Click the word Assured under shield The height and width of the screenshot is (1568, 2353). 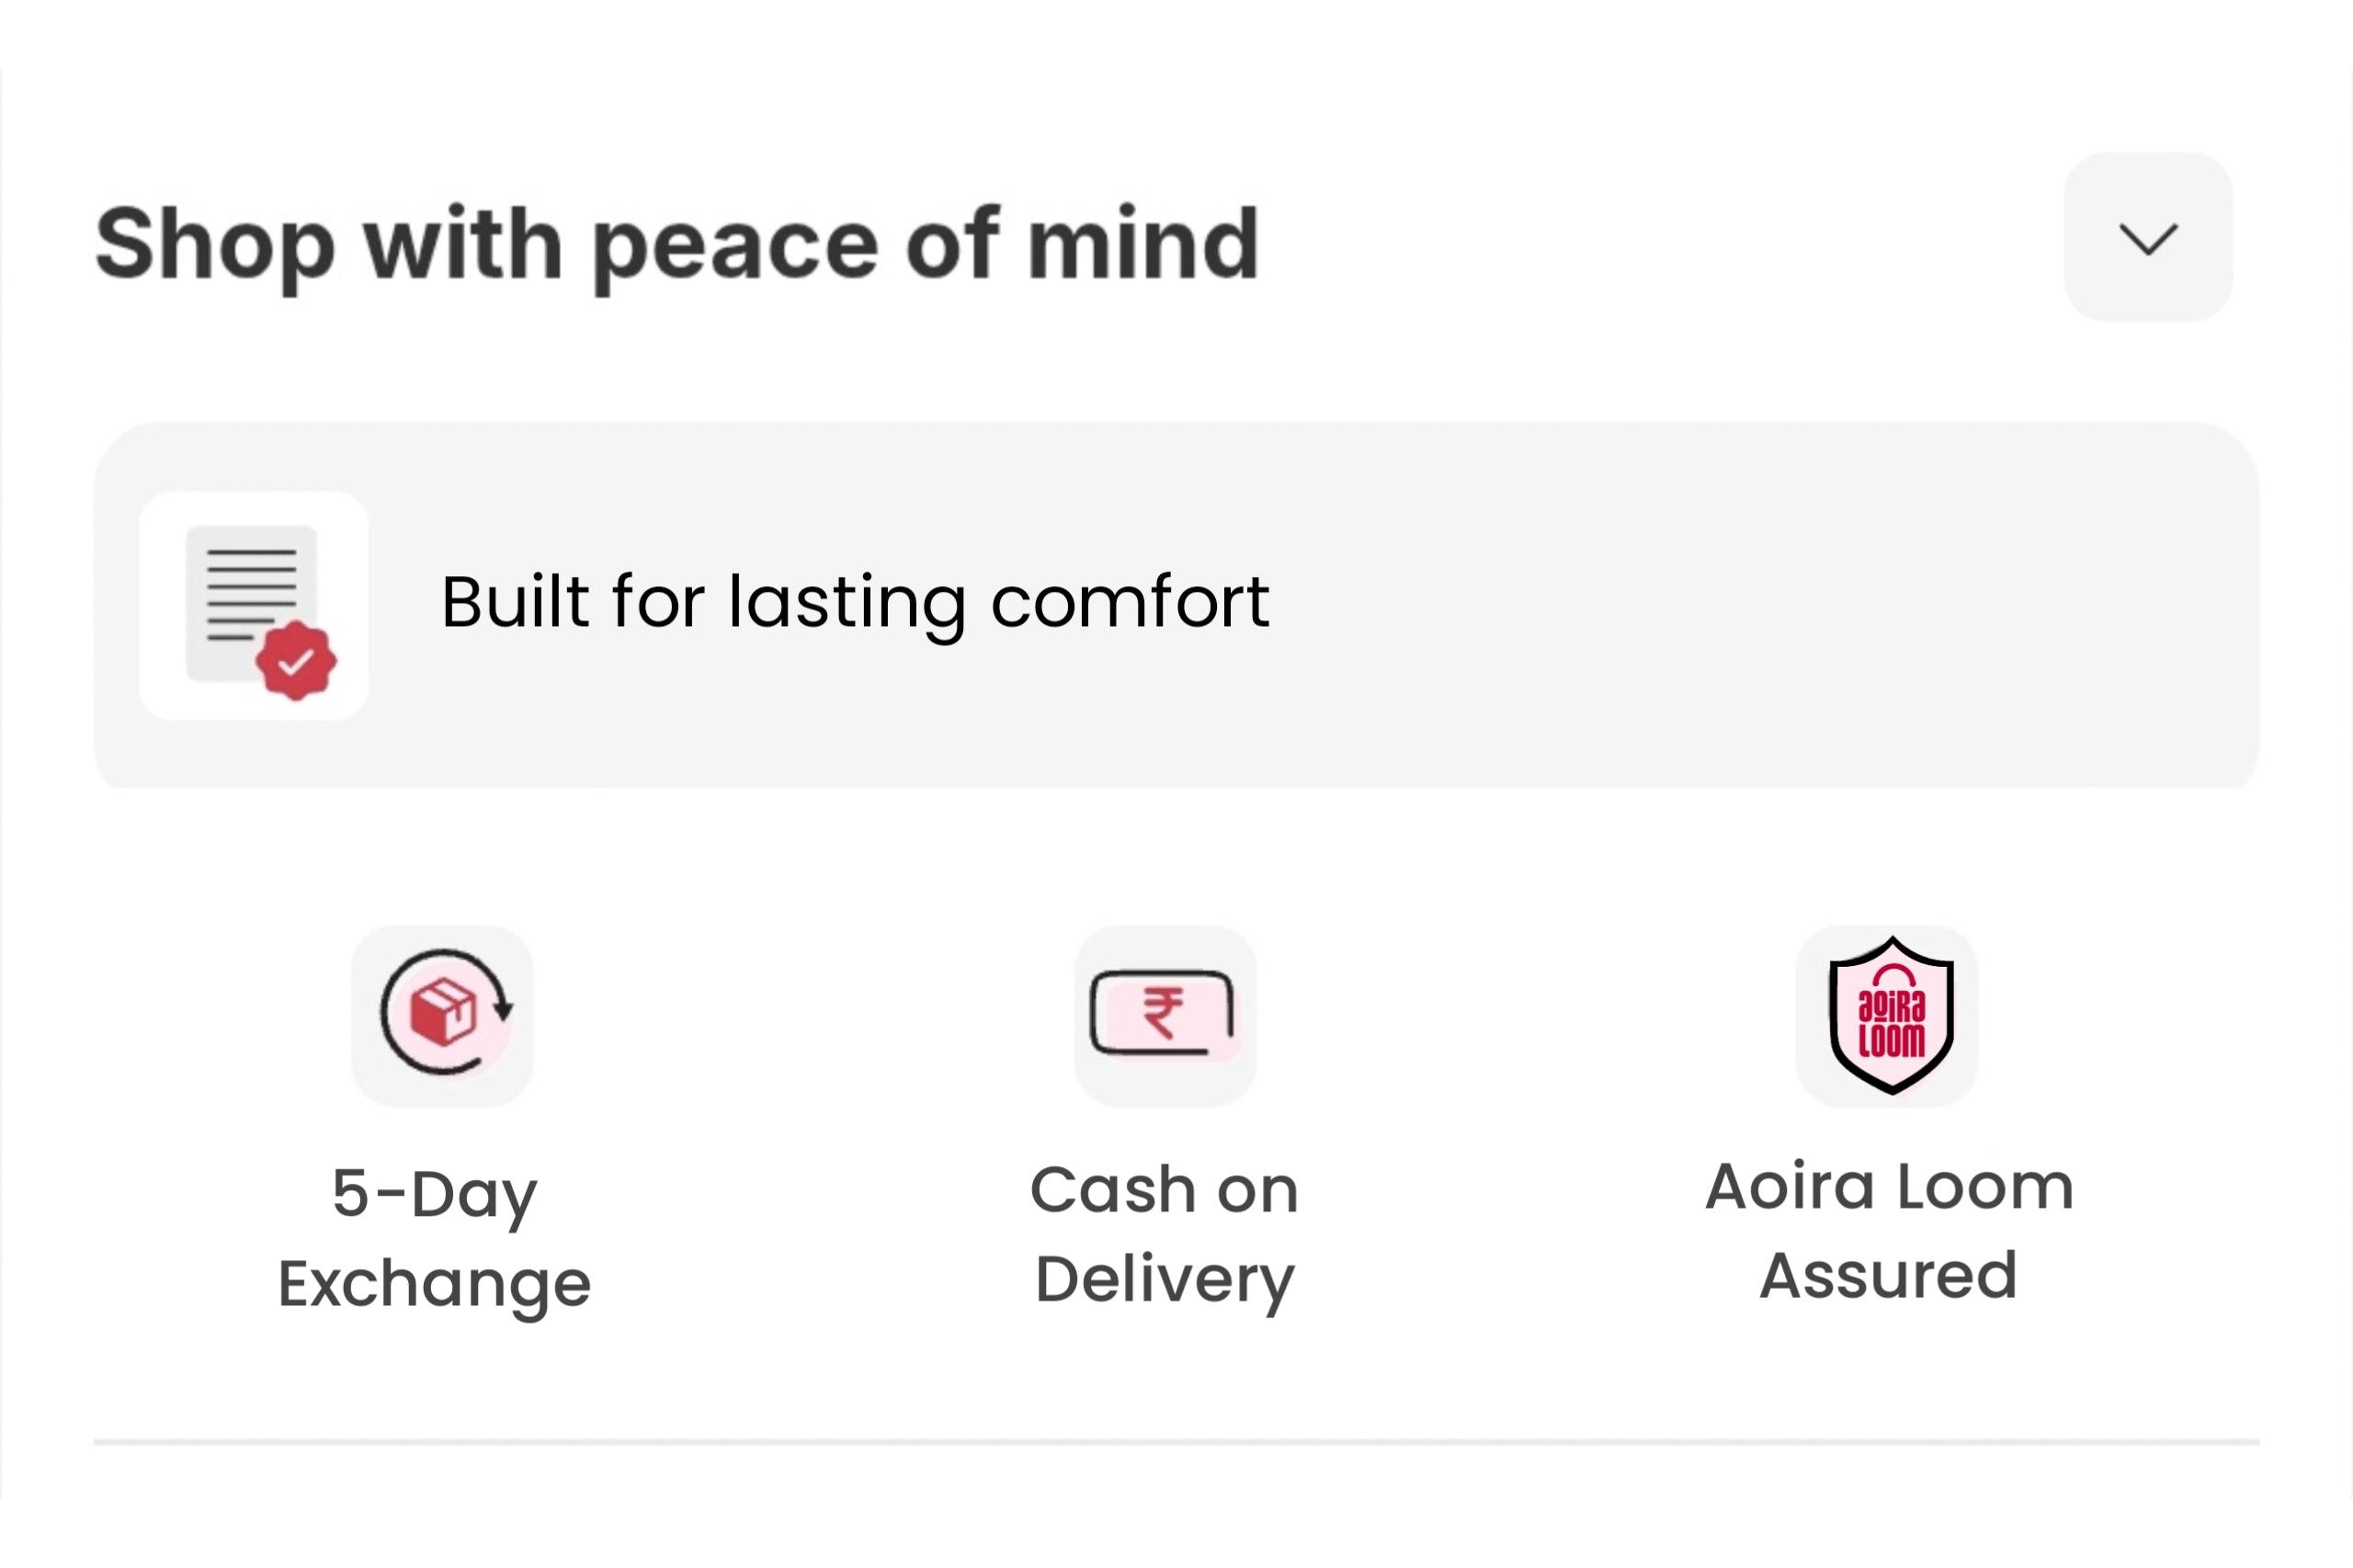pyautogui.click(x=1888, y=1275)
